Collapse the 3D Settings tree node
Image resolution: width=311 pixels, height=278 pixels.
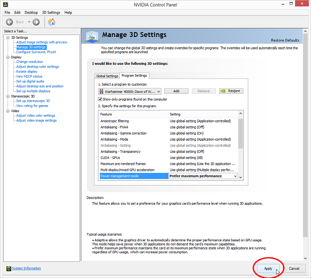click(8, 38)
